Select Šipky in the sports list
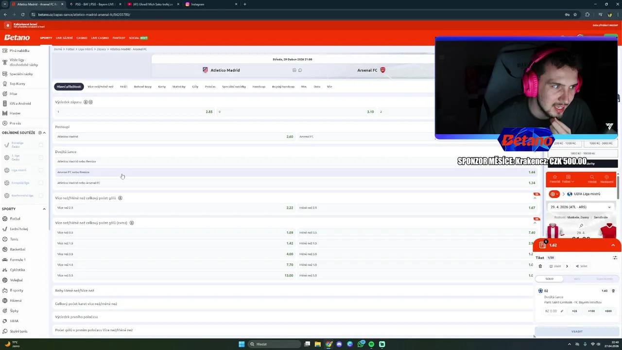622x350 pixels. point(14,311)
